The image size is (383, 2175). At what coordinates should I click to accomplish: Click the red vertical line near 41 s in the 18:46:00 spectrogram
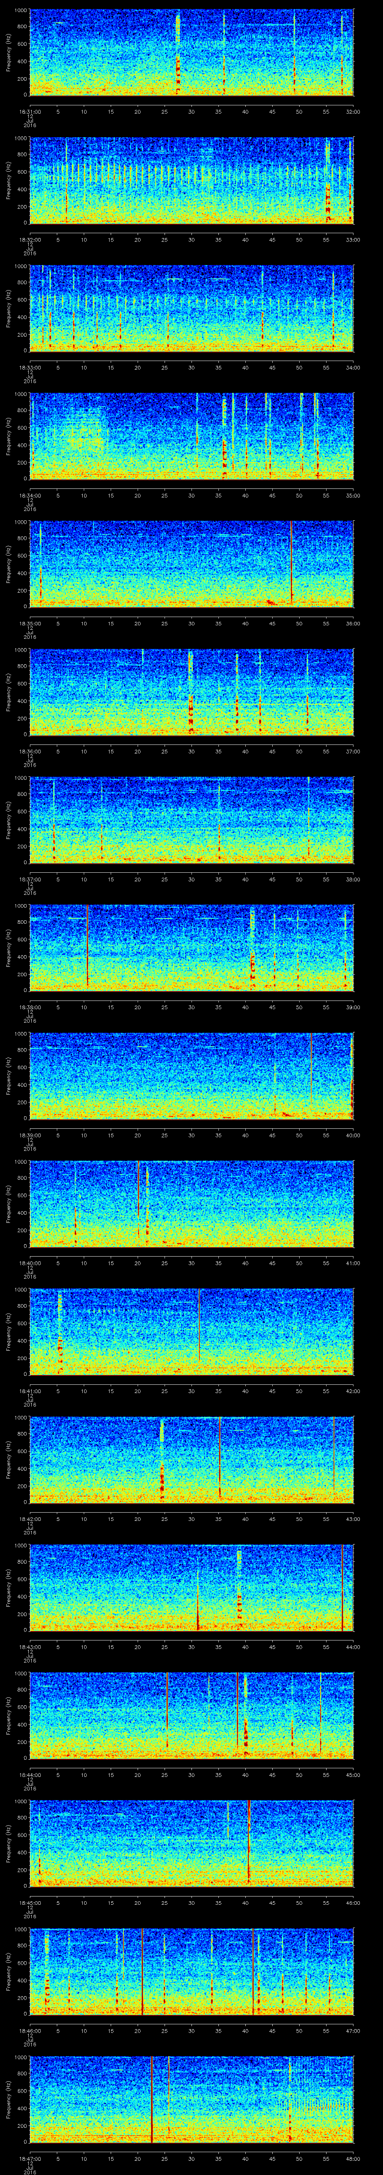[253, 1972]
